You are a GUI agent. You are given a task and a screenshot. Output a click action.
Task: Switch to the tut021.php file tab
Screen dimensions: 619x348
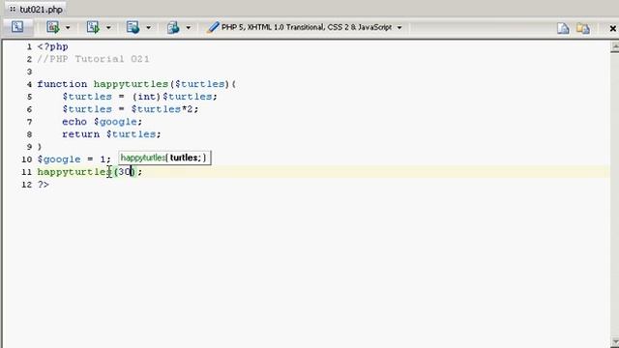coord(37,9)
